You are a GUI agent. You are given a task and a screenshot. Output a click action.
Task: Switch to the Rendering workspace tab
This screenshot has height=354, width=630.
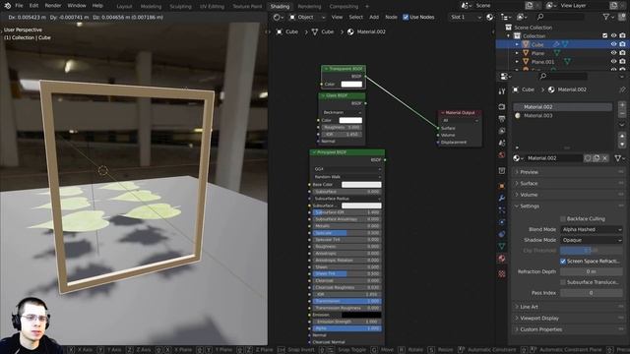pyautogui.click(x=309, y=7)
